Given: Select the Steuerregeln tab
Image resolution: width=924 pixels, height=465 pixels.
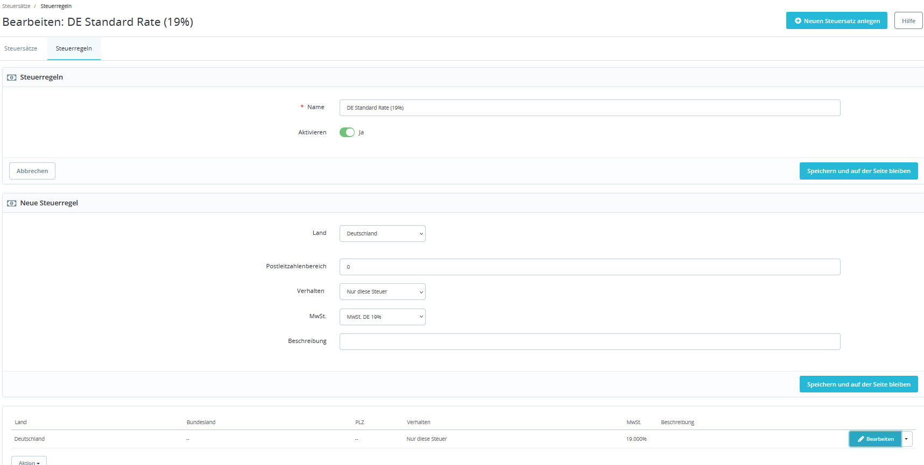Looking at the screenshot, I should coord(74,48).
